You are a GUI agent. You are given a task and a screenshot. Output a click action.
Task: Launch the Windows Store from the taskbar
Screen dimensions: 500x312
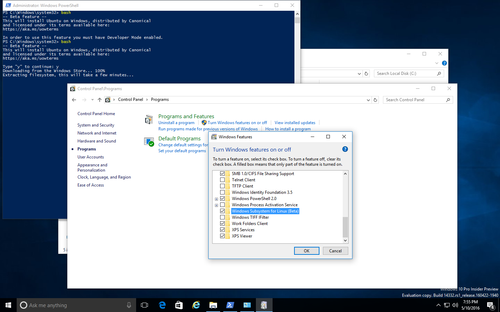click(179, 305)
